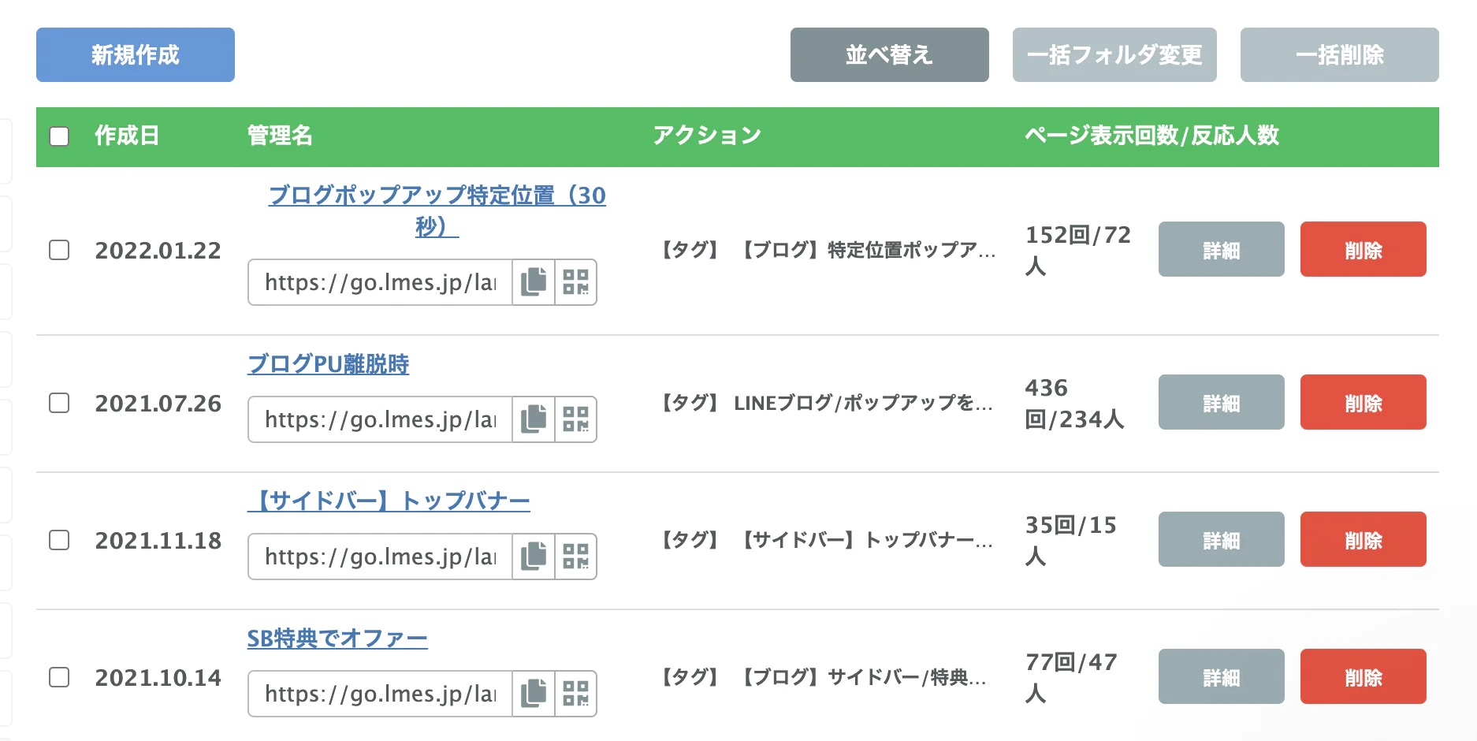Copy URL for SB特典でオファー row

pyautogui.click(x=534, y=694)
